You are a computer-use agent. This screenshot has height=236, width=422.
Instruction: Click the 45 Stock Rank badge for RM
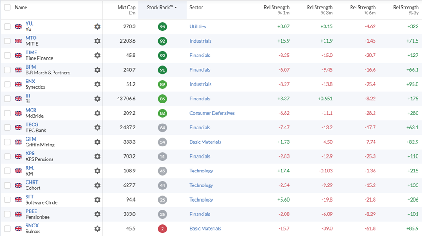(x=162, y=171)
